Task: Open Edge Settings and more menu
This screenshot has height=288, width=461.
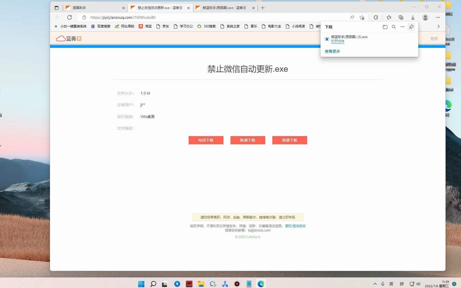Action: coord(438,17)
